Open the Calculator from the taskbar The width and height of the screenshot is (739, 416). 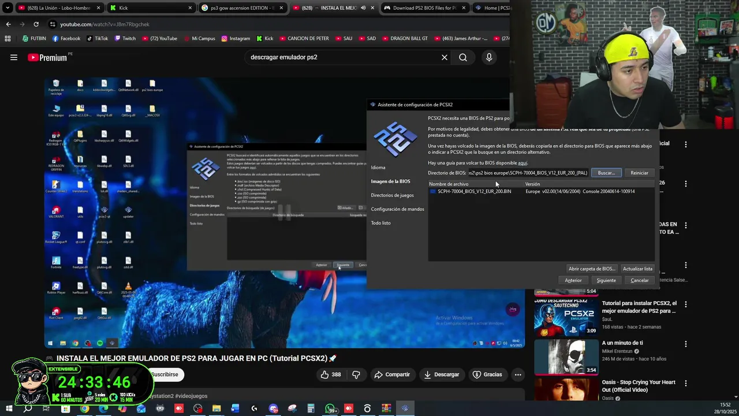(311, 408)
